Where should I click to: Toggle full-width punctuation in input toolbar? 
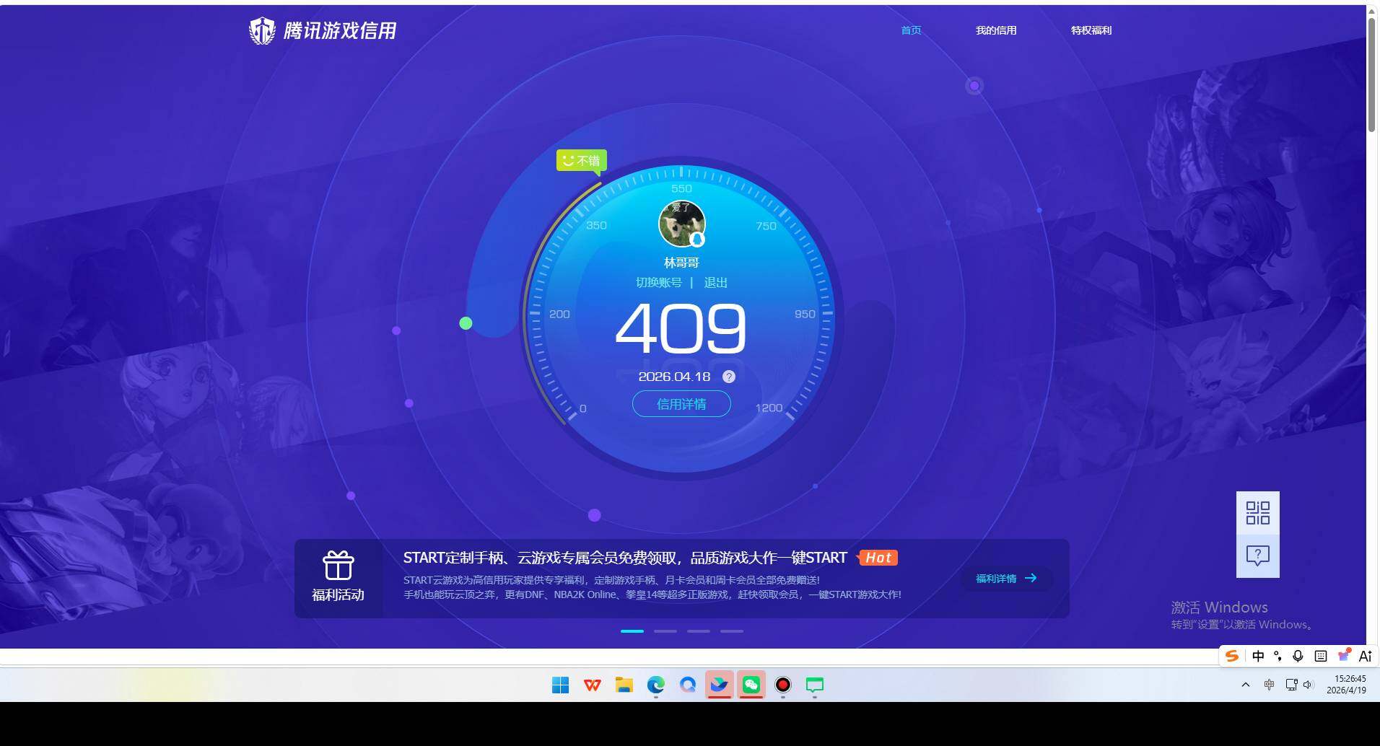(1278, 656)
